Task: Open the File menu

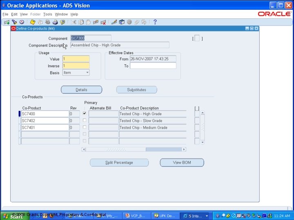Action: coord(5,14)
